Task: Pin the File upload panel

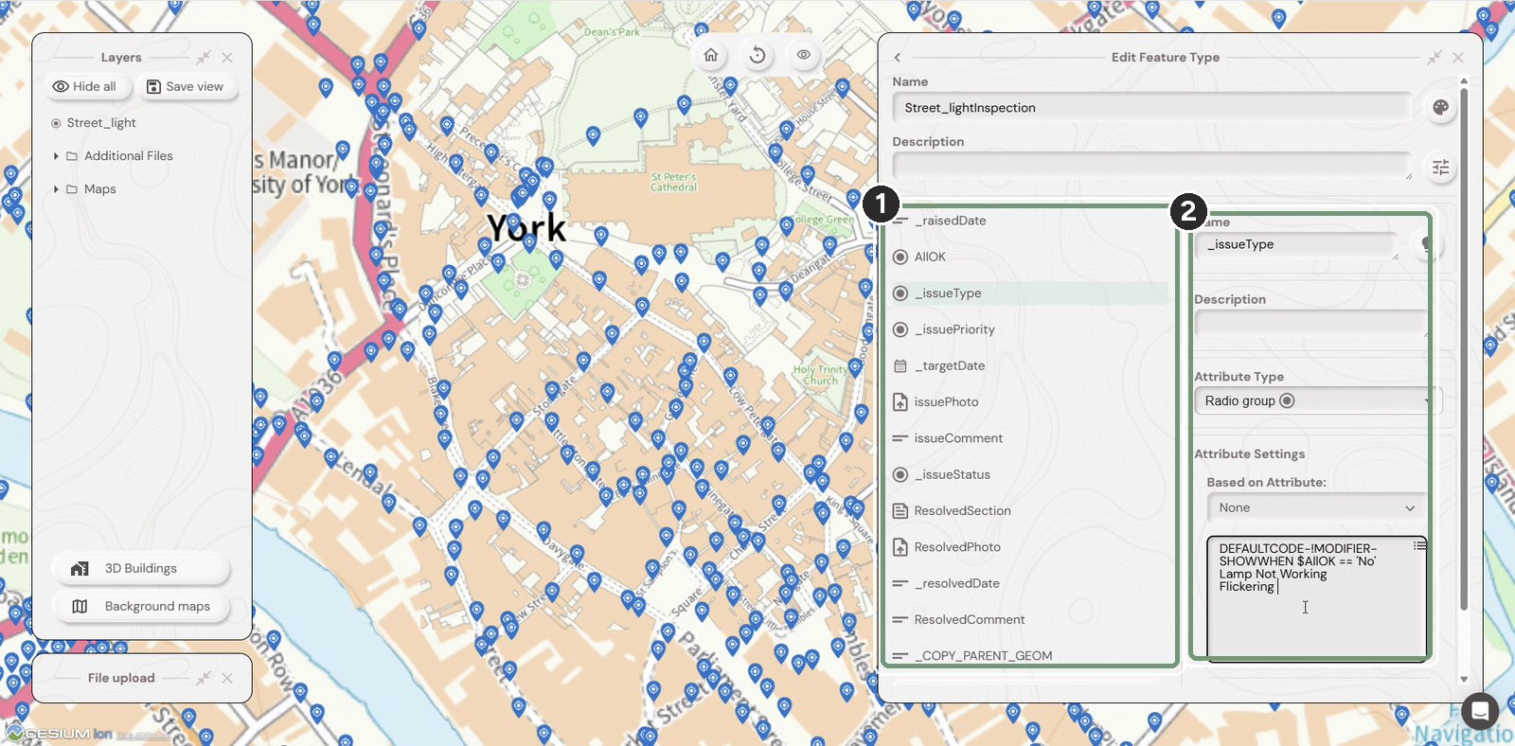Action: [x=204, y=679]
